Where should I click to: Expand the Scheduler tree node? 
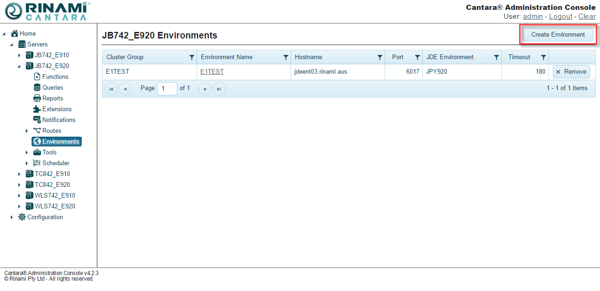tap(27, 163)
